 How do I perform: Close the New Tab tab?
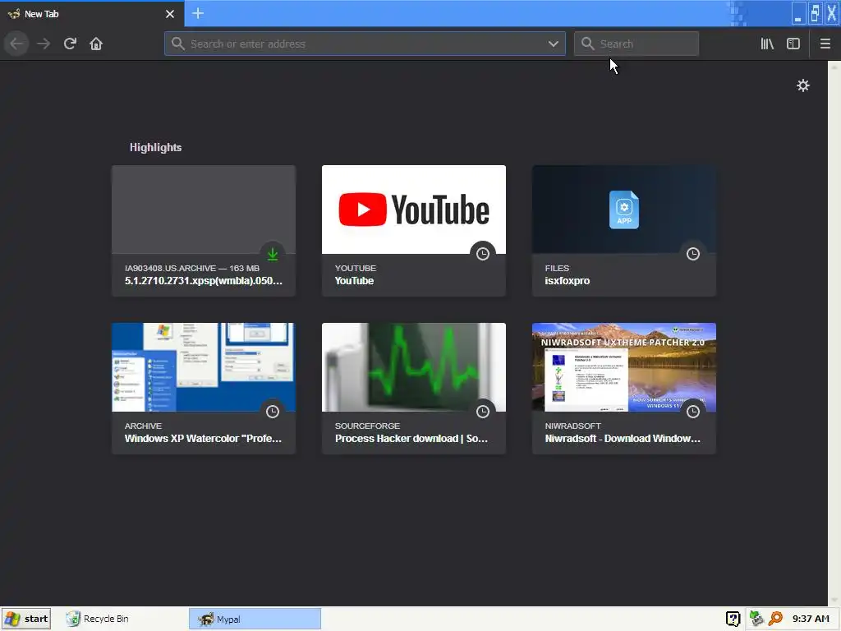tap(169, 14)
